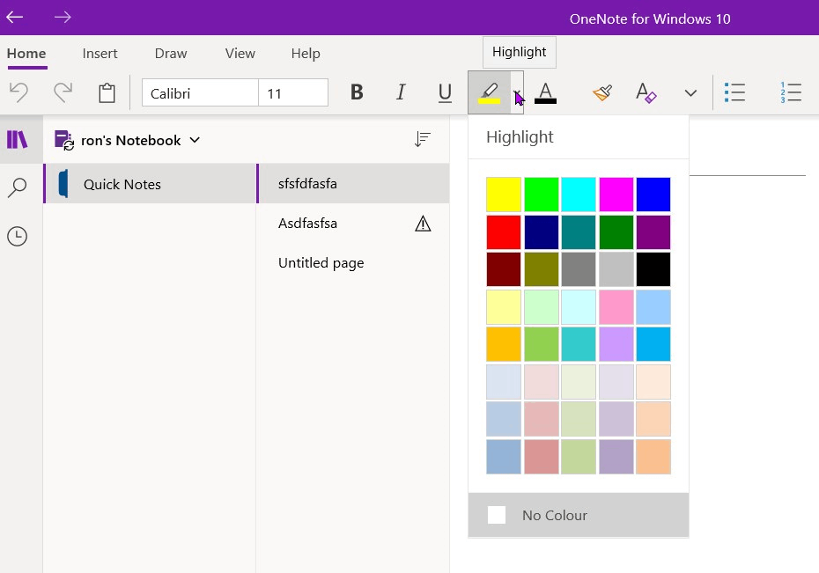
Task: Toggle italic formatting
Action: 401,92
